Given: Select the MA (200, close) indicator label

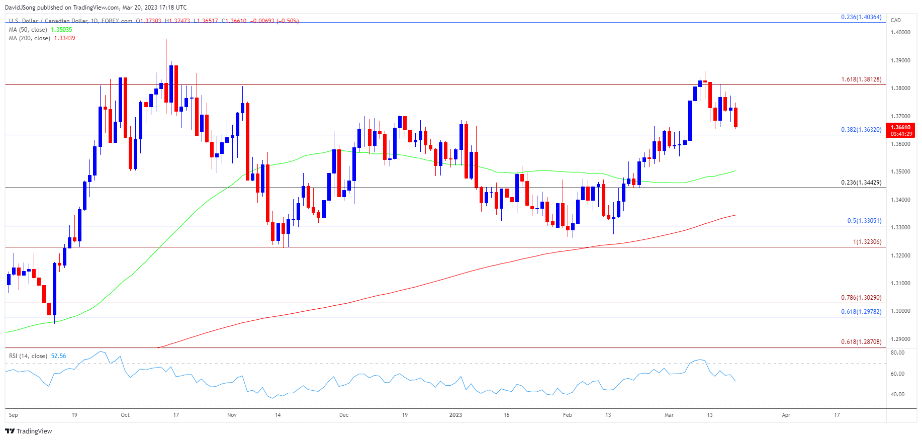Looking at the screenshot, I should pyautogui.click(x=30, y=38).
